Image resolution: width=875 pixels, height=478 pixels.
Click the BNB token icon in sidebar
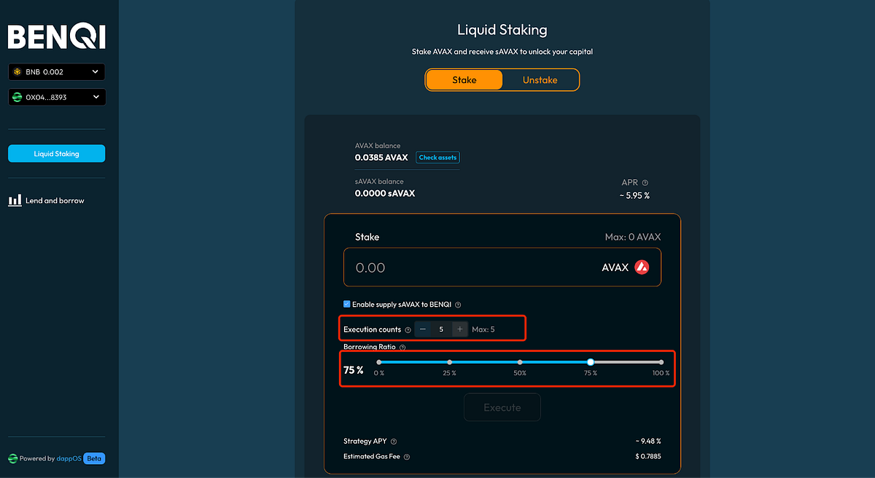(x=17, y=71)
